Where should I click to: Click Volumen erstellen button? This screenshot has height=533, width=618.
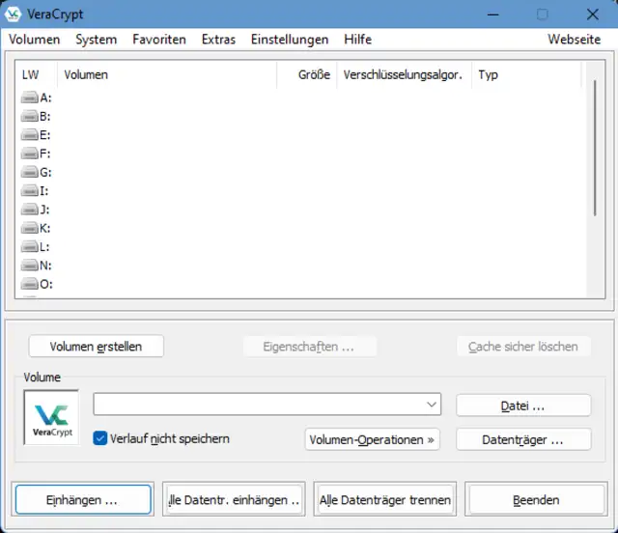(x=96, y=346)
